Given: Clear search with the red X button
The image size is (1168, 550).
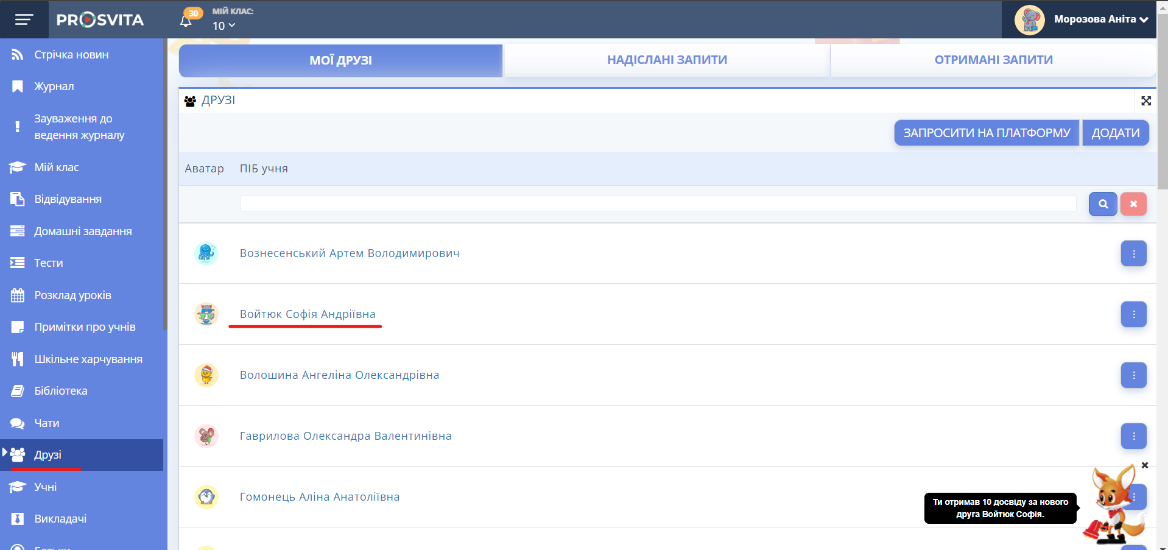Looking at the screenshot, I should [1133, 204].
